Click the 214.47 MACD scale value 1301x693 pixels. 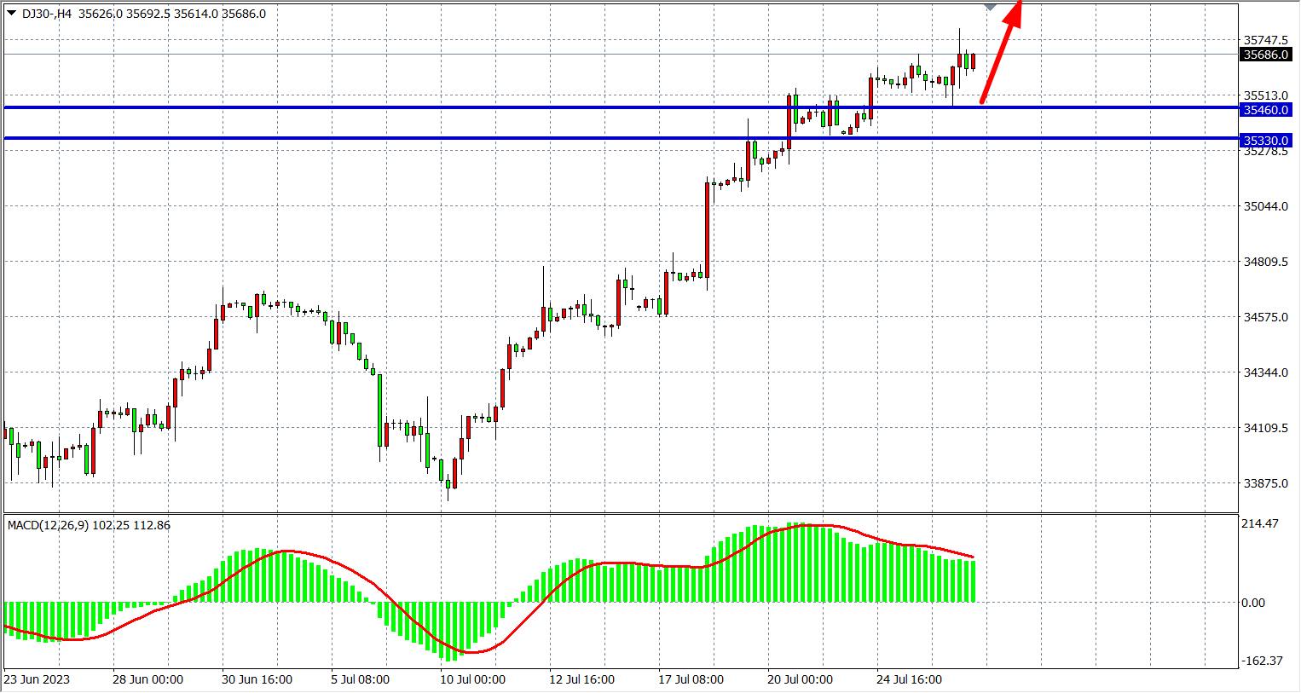(1259, 523)
